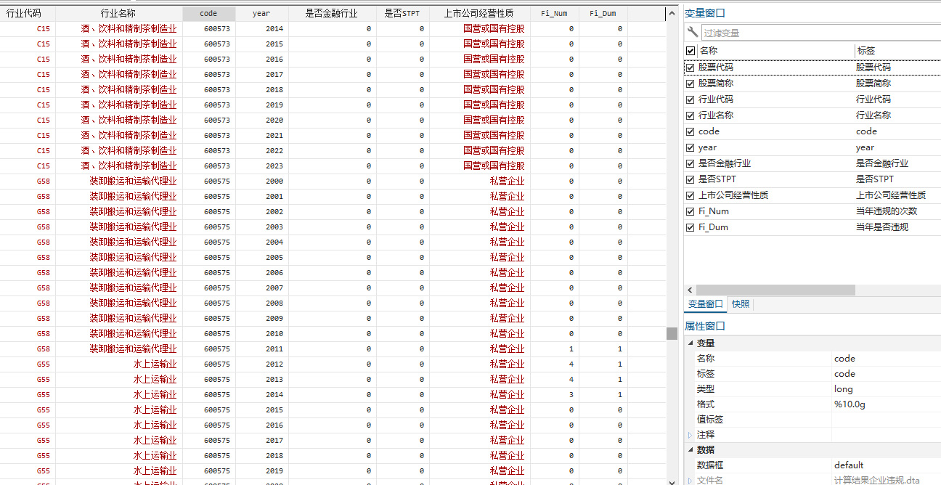Toggle the select-all checkbox beside 名称 header
This screenshot has width=941, height=485.
[x=691, y=51]
